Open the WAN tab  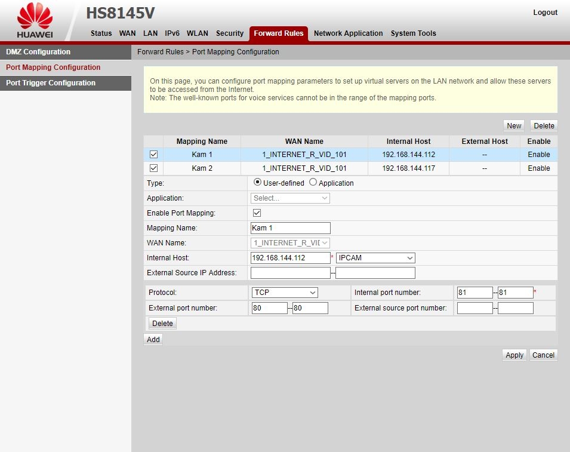127,33
